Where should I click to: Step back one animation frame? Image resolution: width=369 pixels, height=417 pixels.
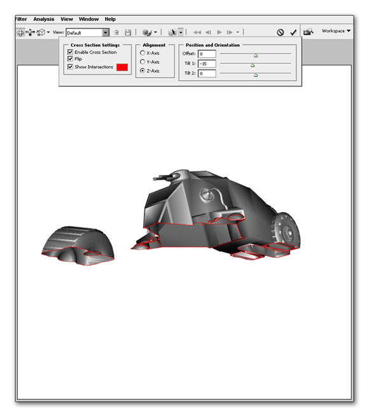tap(209, 32)
